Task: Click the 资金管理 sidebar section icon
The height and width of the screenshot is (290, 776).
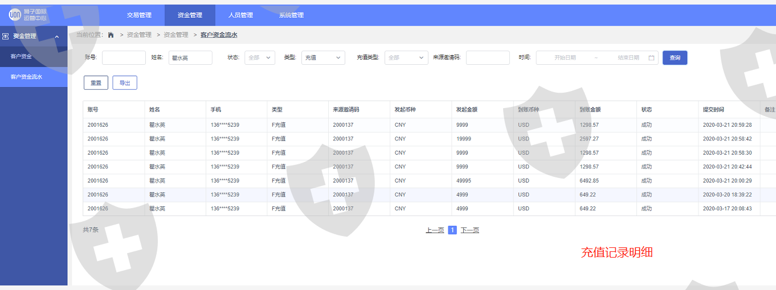Action: [6, 36]
